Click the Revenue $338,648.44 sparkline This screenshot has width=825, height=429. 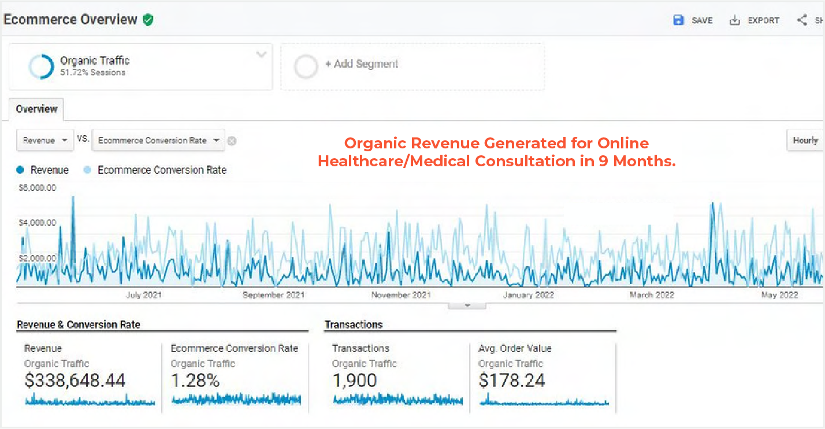click(90, 400)
